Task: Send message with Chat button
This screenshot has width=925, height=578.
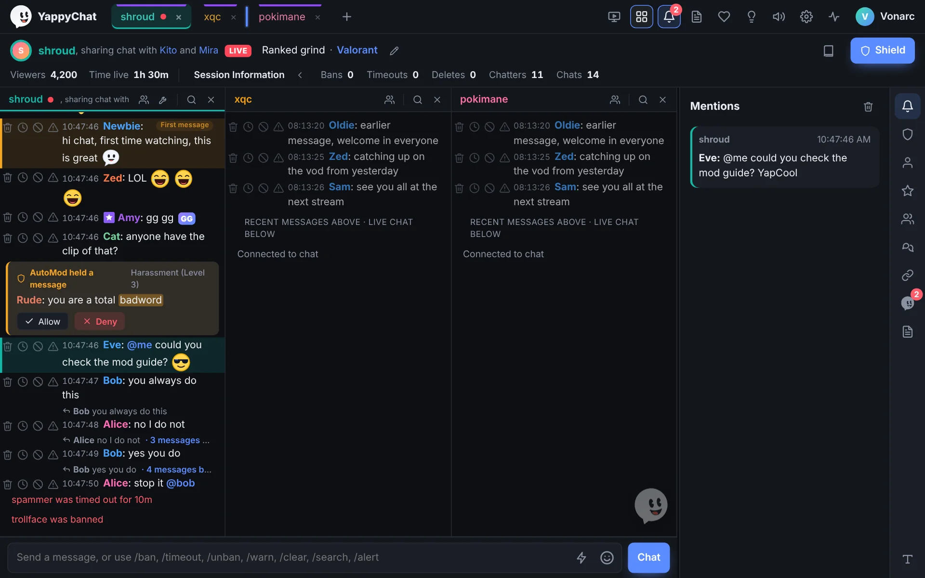Action: (648, 557)
